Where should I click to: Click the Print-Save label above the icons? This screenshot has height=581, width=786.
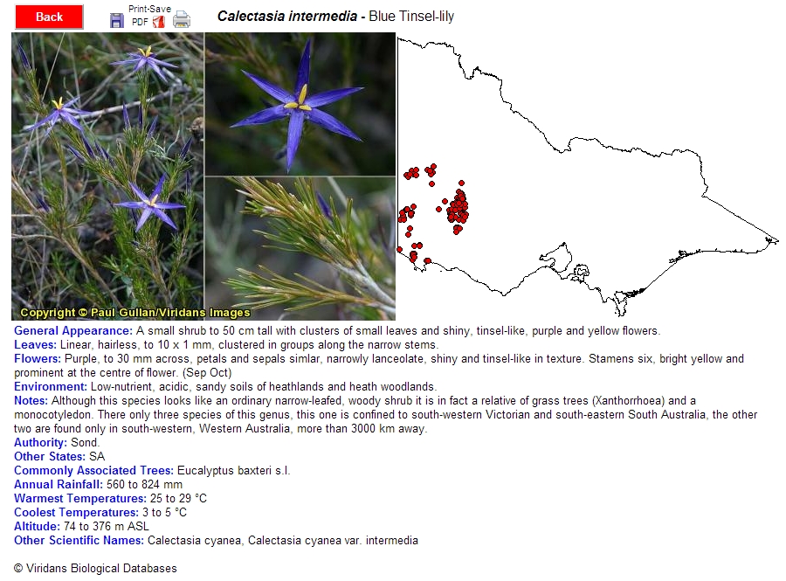[148, 7]
